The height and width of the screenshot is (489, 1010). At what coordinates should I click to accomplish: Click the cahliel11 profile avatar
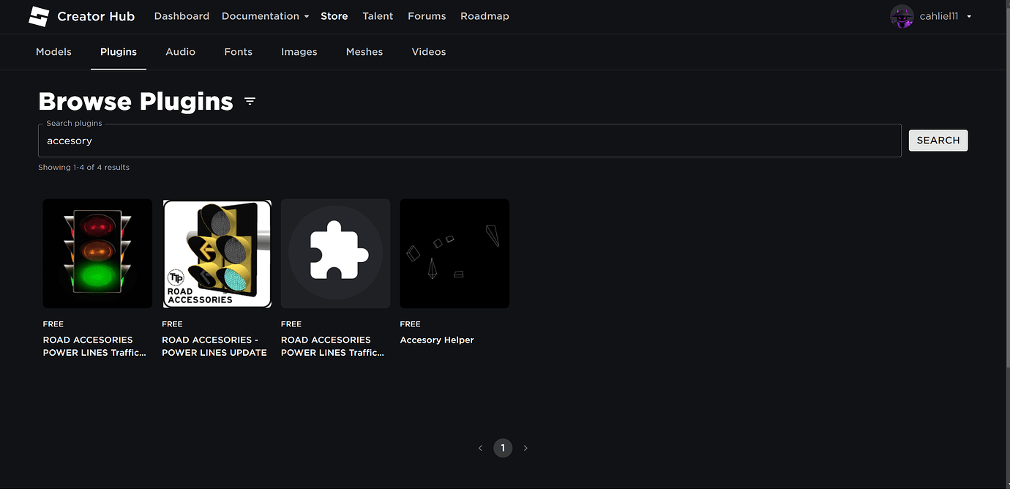click(x=902, y=16)
